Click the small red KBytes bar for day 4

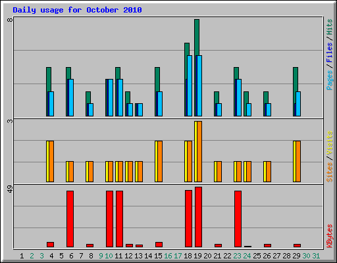(x=51, y=245)
